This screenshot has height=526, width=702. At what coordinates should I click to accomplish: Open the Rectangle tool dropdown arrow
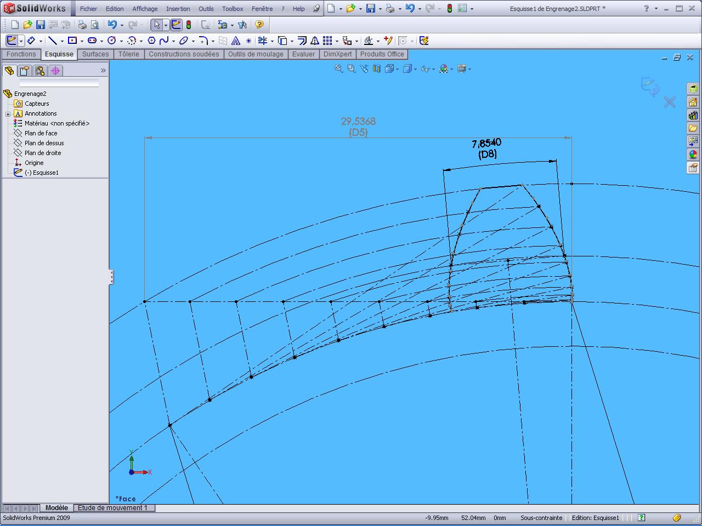[x=82, y=41]
